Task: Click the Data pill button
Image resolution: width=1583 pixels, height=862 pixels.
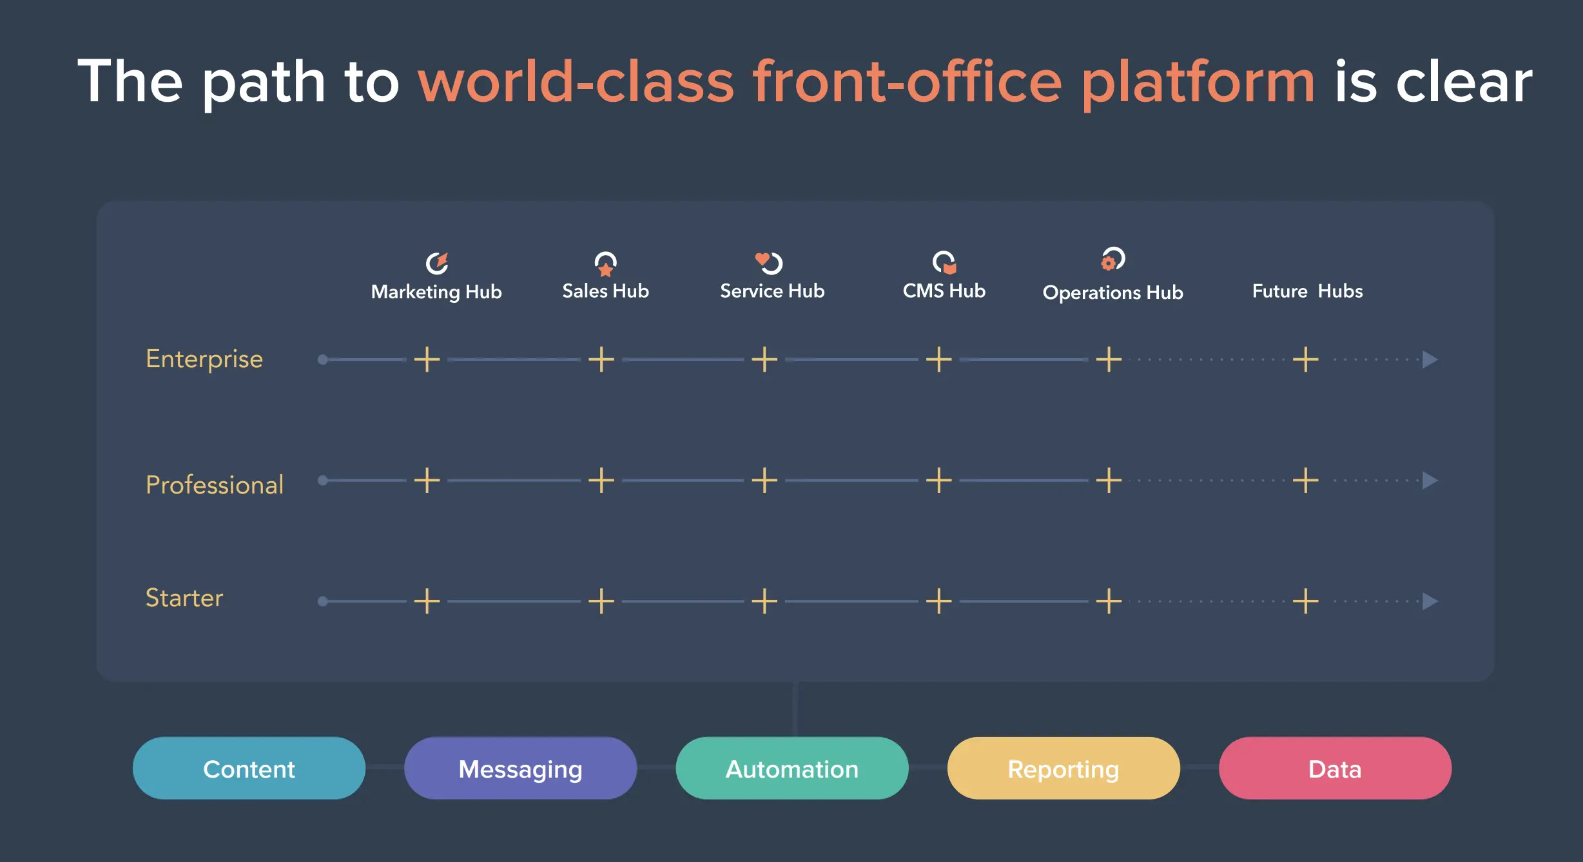Action: tap(1335, 768)
